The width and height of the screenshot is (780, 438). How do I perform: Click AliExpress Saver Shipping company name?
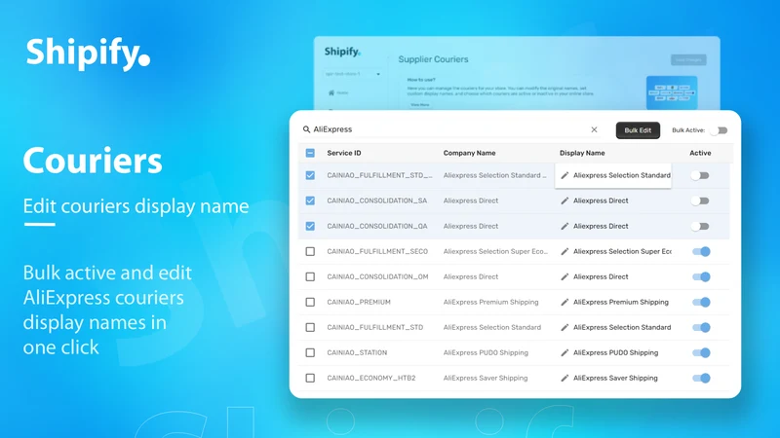click(x=486, y=378)
